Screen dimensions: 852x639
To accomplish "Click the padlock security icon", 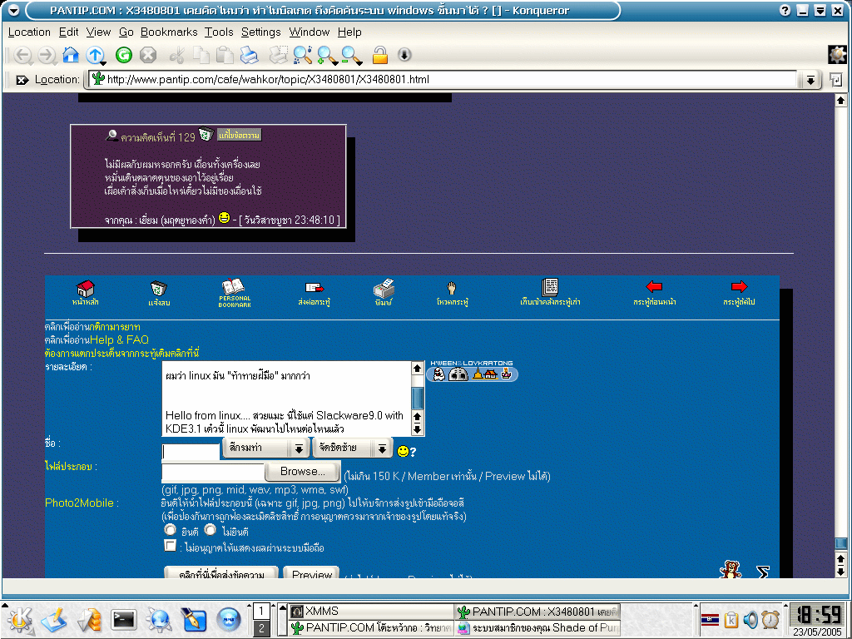I will 379,55.
